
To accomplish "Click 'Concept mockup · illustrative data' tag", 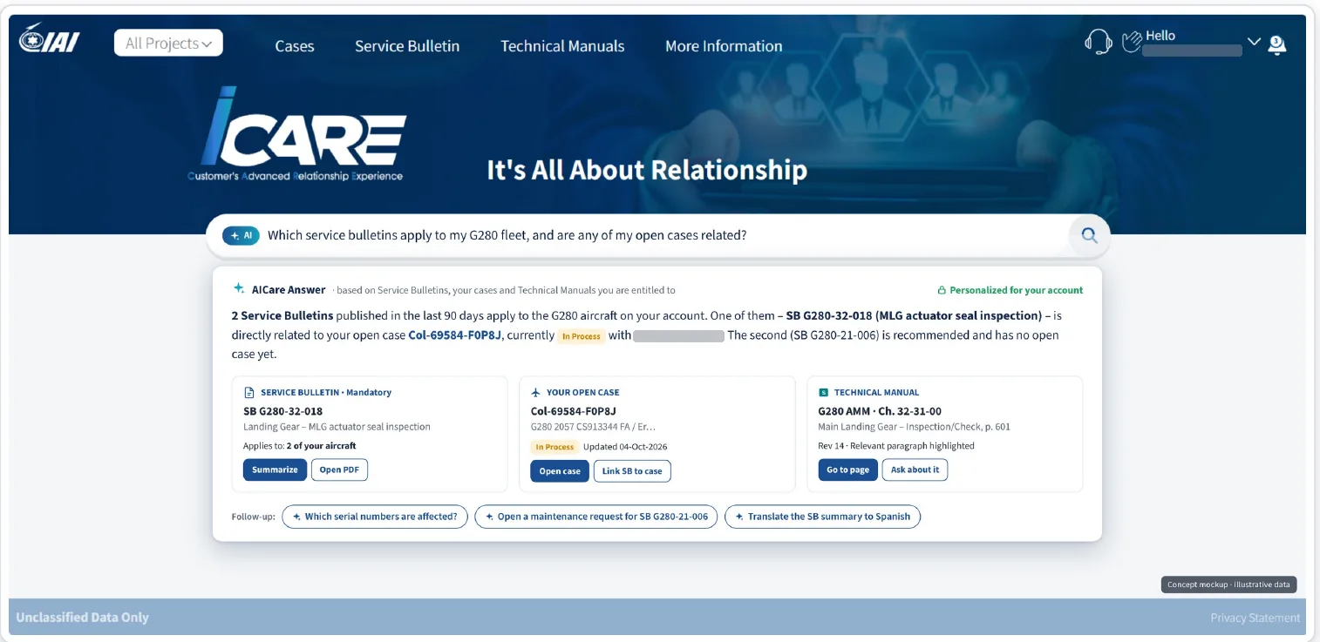I will pos(1228,585).
